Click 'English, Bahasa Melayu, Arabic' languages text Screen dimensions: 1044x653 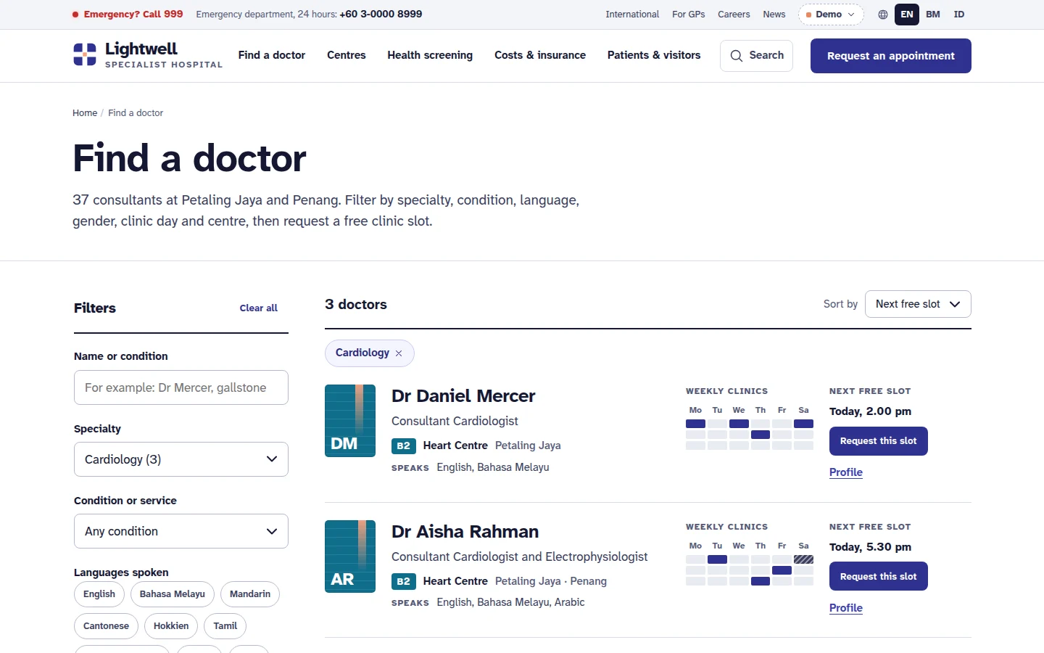point(510,602)
